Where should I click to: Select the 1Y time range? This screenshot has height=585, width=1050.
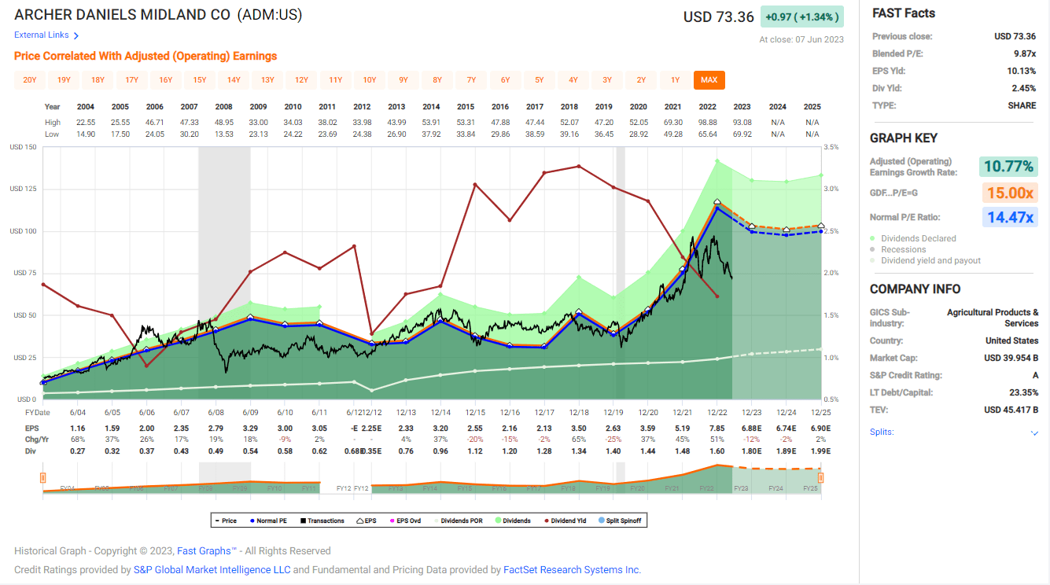[675, 80]
